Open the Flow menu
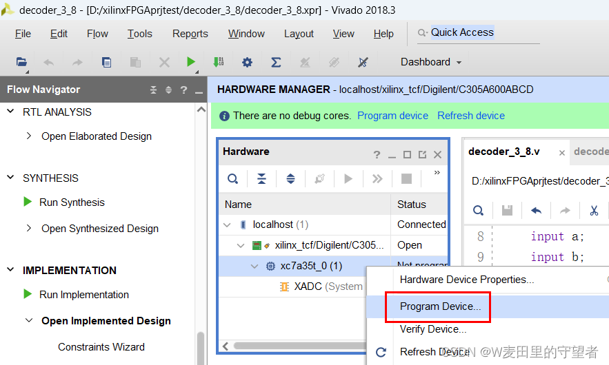Image resolution: width=609 pixels, height=365 pixels. [x=97, y=34]
